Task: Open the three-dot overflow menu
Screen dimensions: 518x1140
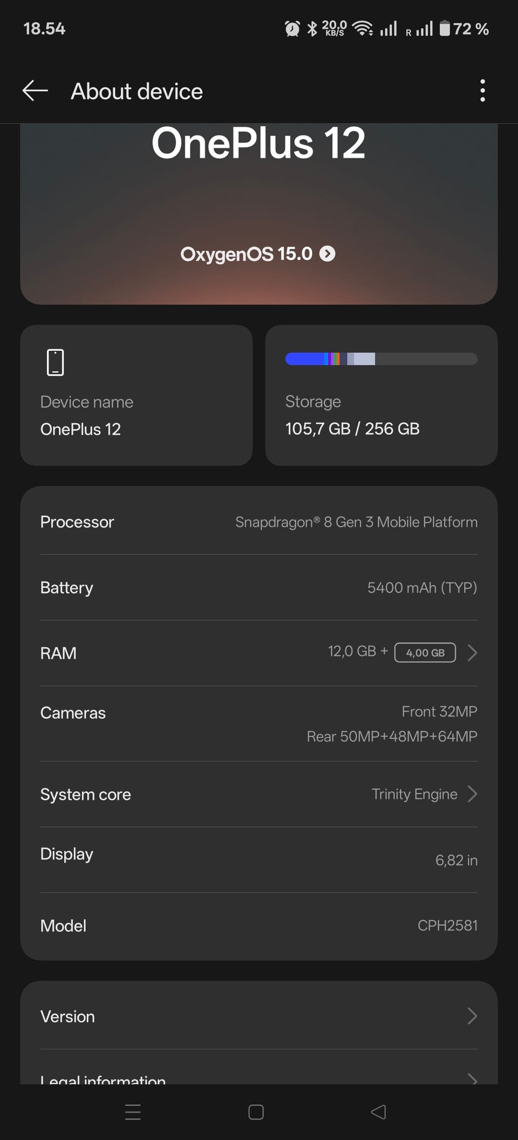Action: pyautogui.click(x=482, y=91)
